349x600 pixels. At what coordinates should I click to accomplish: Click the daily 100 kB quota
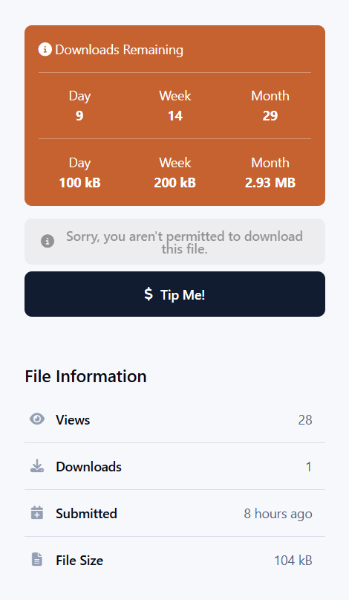[79, 182]
